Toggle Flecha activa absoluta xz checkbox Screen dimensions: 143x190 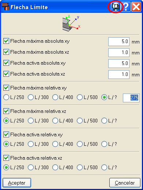tap(6, 74)
